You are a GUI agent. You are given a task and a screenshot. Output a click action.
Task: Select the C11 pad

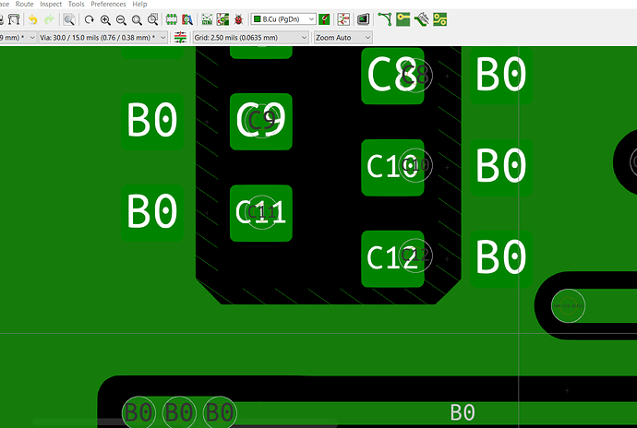point(261,213)
